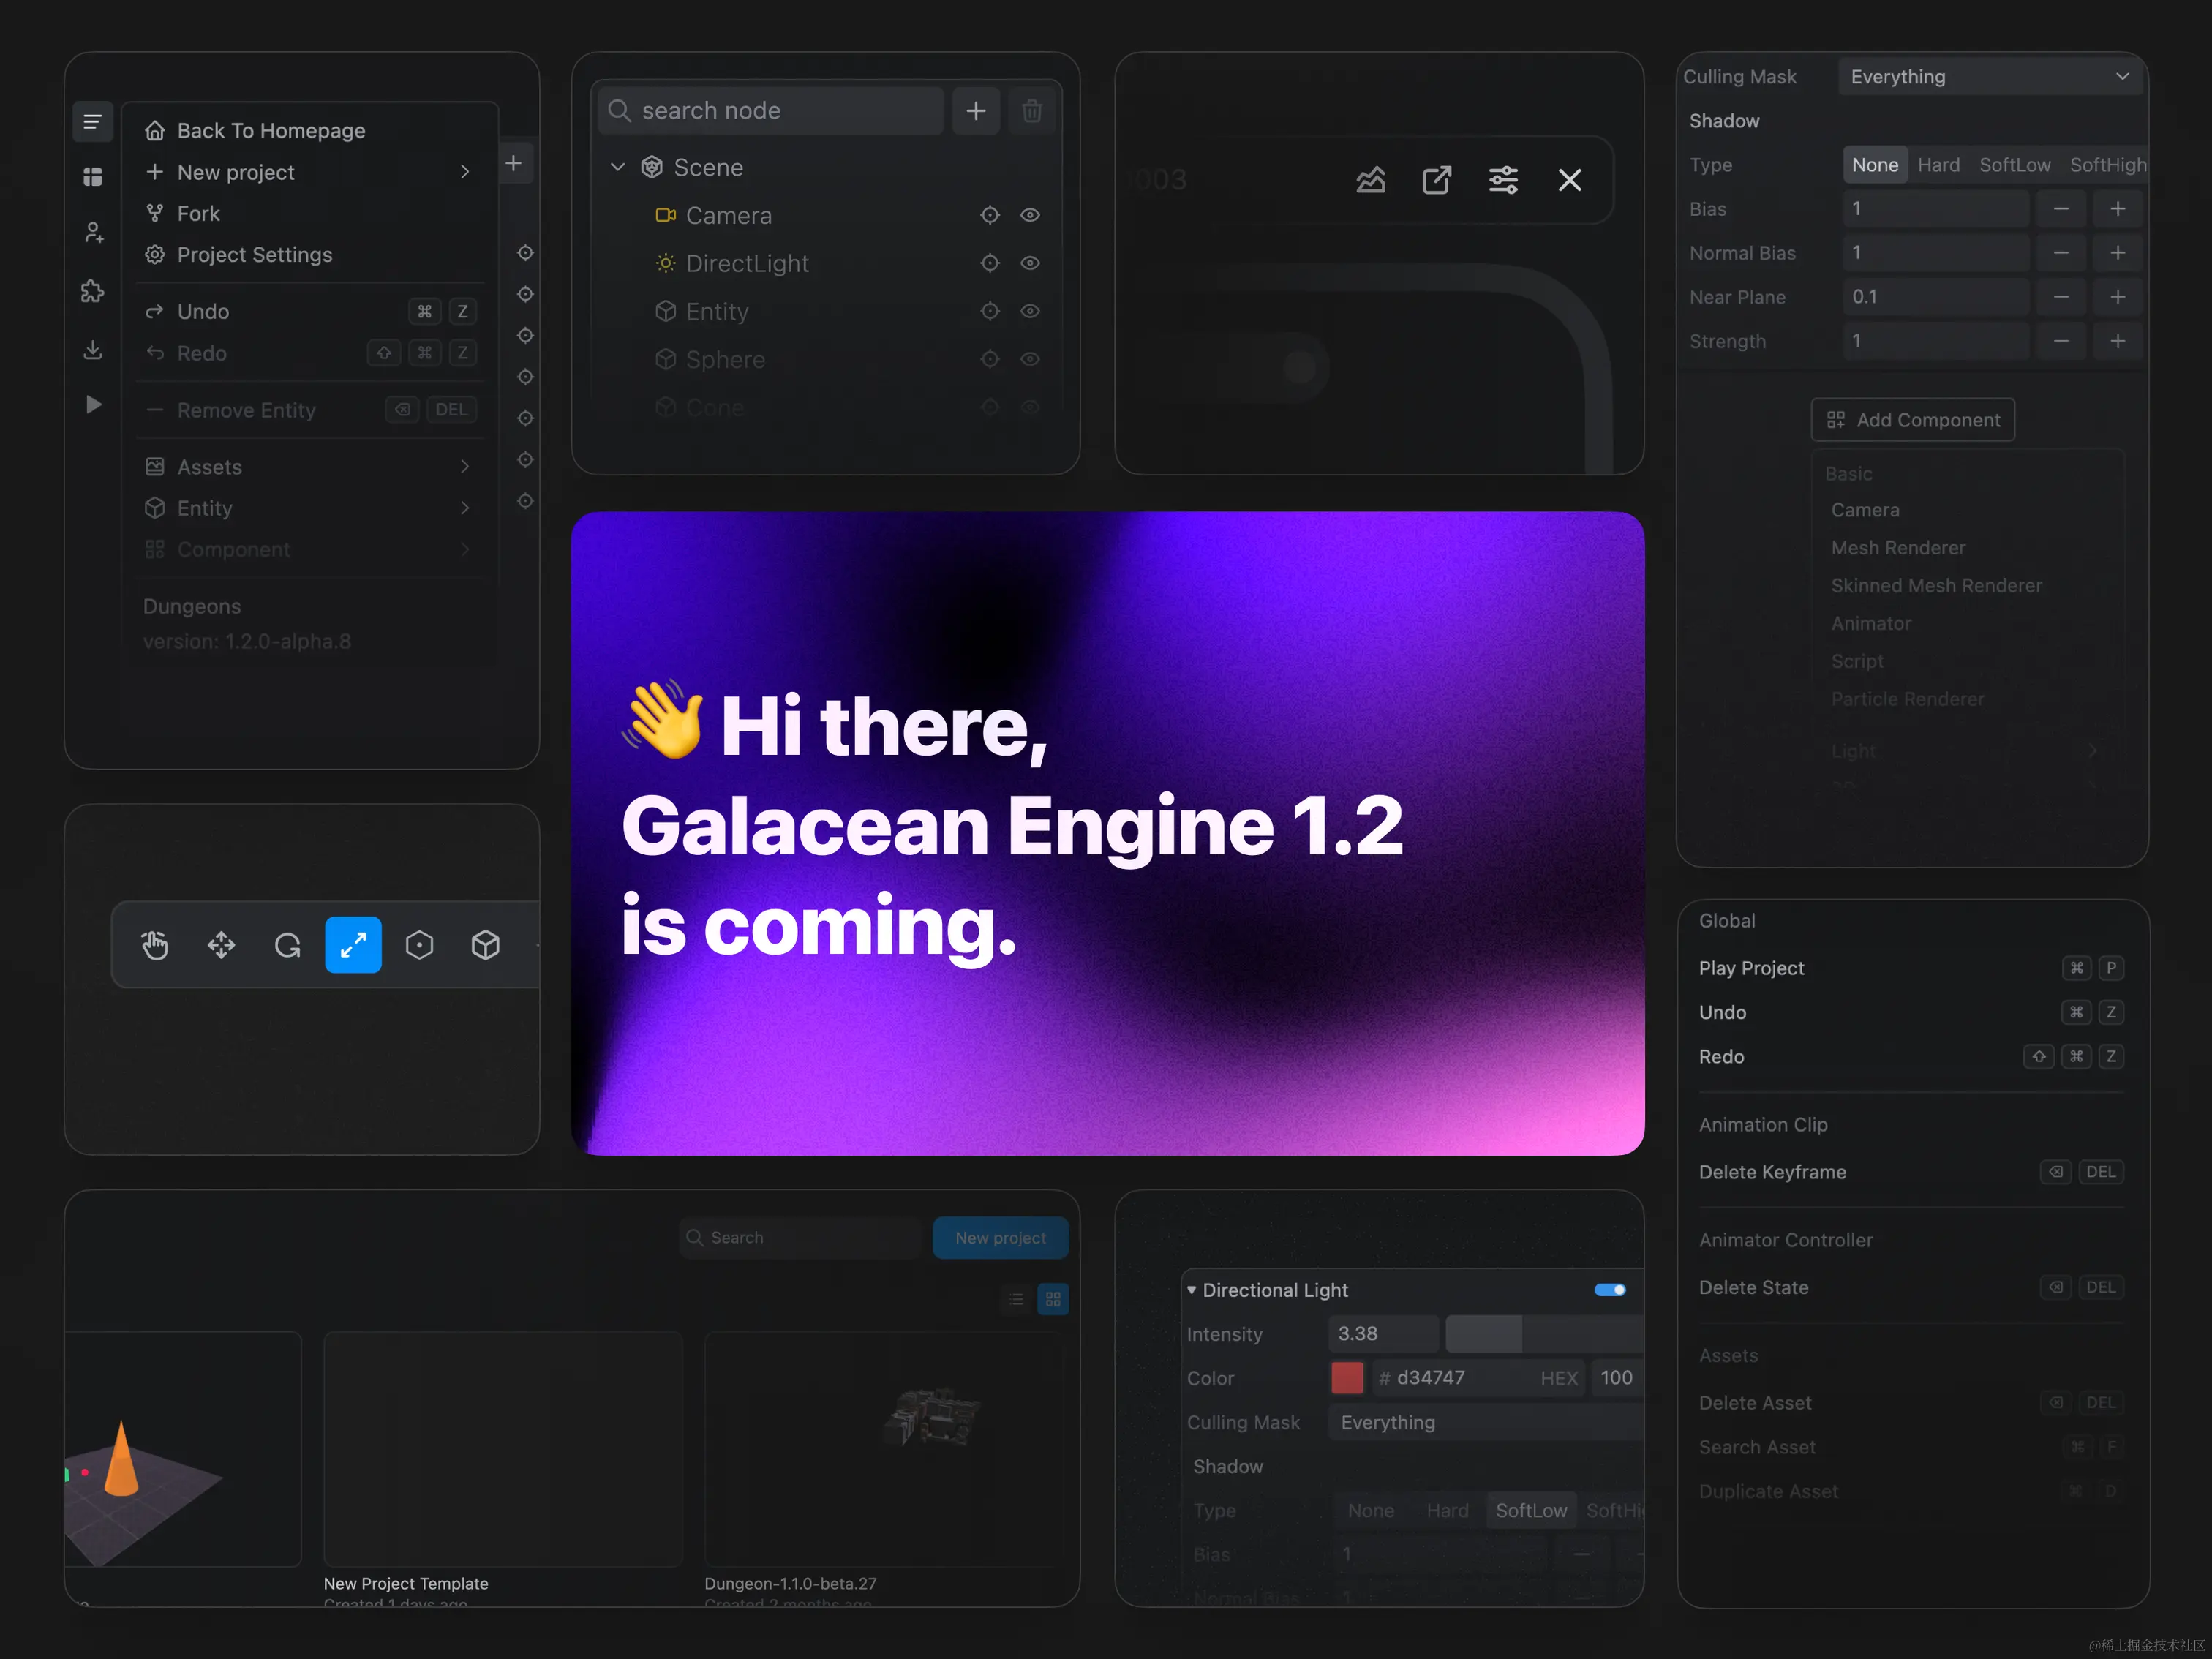Image resolution: width=2212 pixels, height=1659 pixels.
Task: Toggle Camera visibility eye icon
Action: coord(1030,215)
